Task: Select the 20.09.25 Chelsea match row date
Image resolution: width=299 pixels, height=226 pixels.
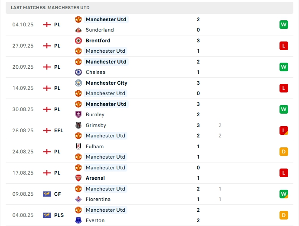Action: 23,67
